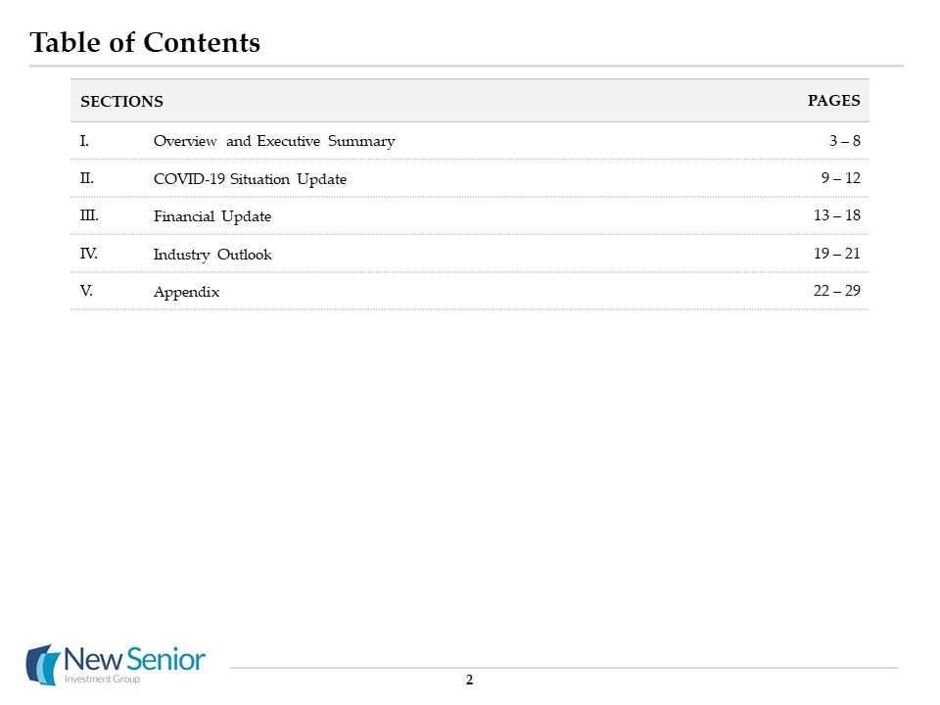
Task: Click the PAGES column header
Action: point(833,100)
